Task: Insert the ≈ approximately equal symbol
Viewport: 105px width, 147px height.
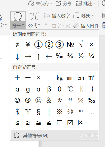Action: pos(81,111)
